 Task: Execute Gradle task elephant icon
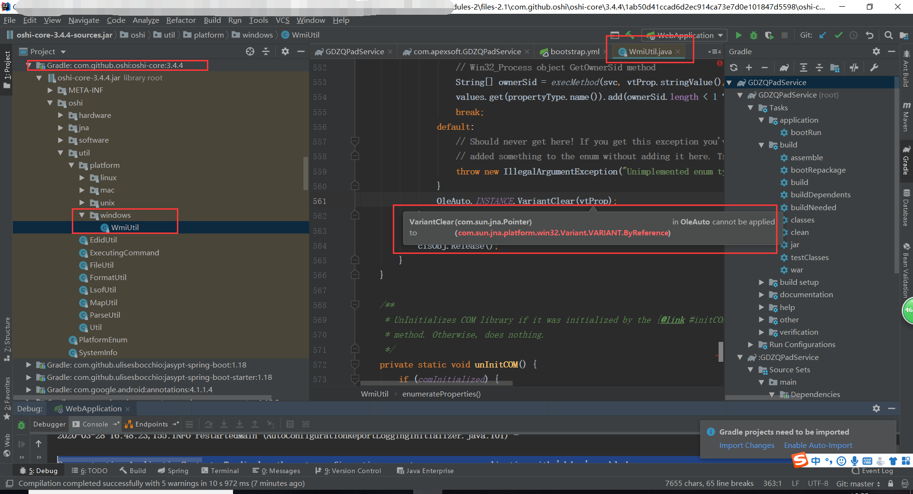tap(784, 68)
